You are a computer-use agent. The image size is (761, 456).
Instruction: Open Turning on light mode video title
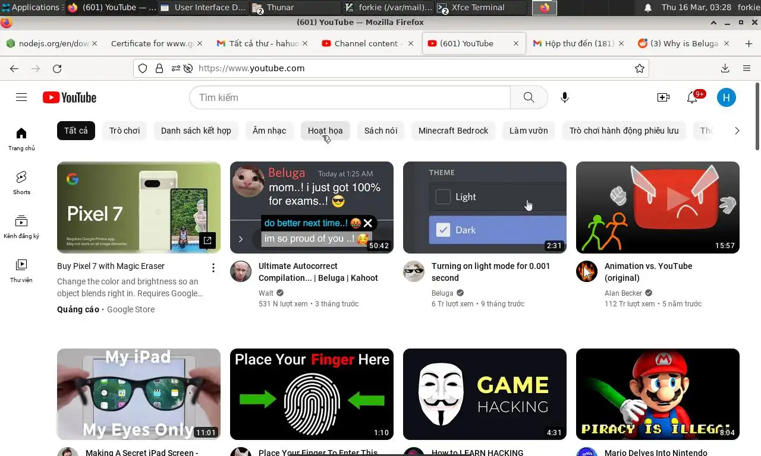click(490, 272)
